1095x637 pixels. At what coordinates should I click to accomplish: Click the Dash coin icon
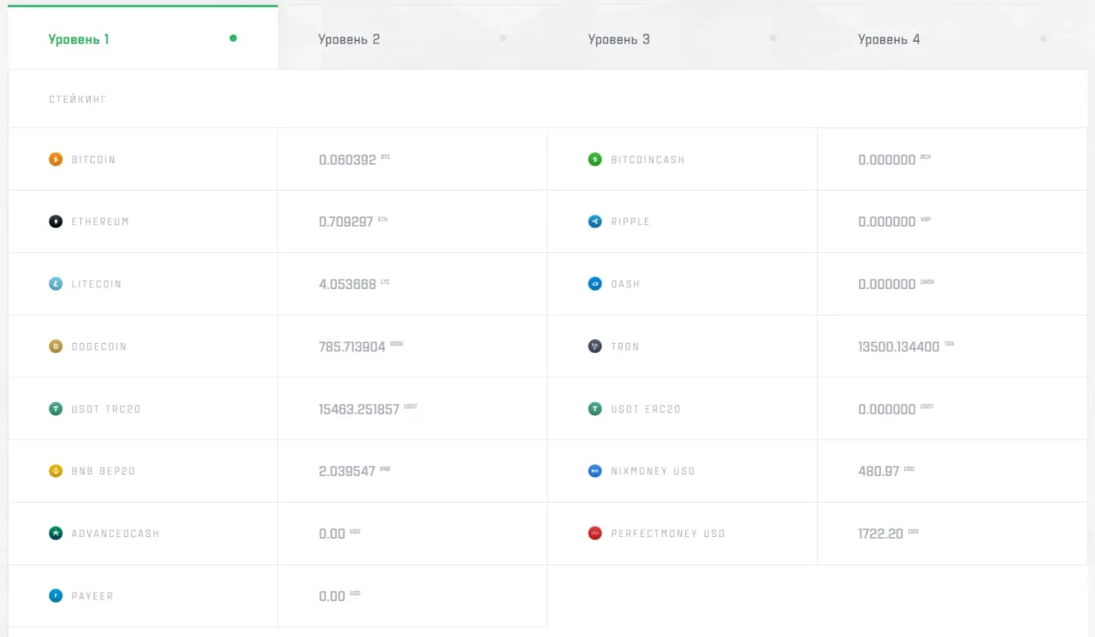click(595, 284)
